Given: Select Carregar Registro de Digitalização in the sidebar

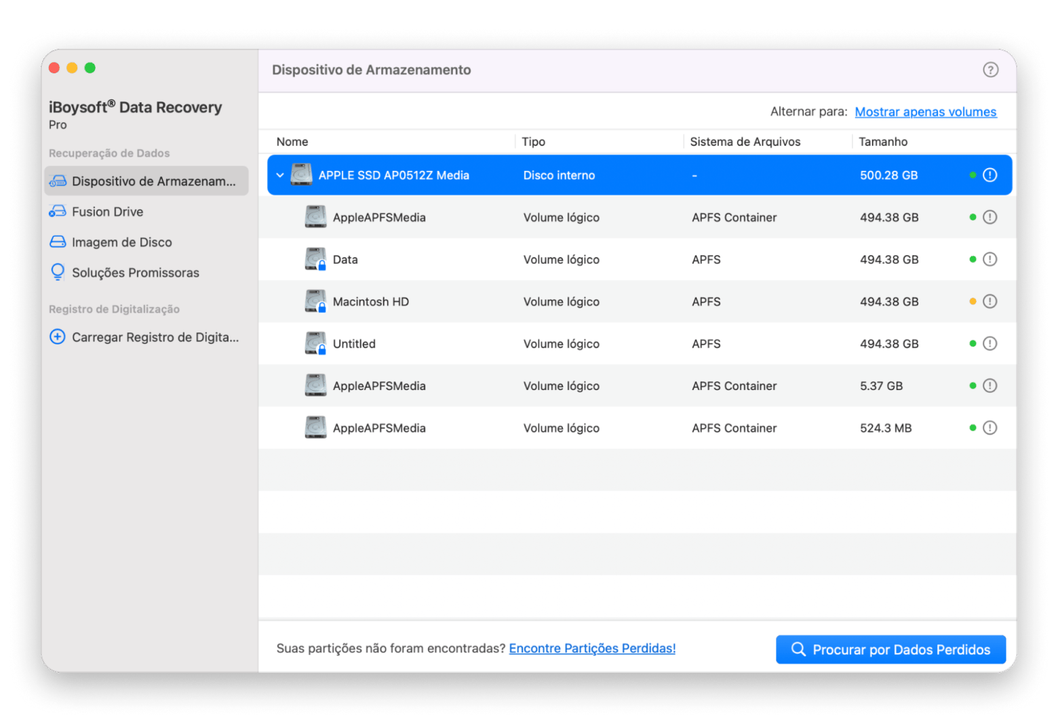Looking at the screenshot, I should click(x=146, y=337).
